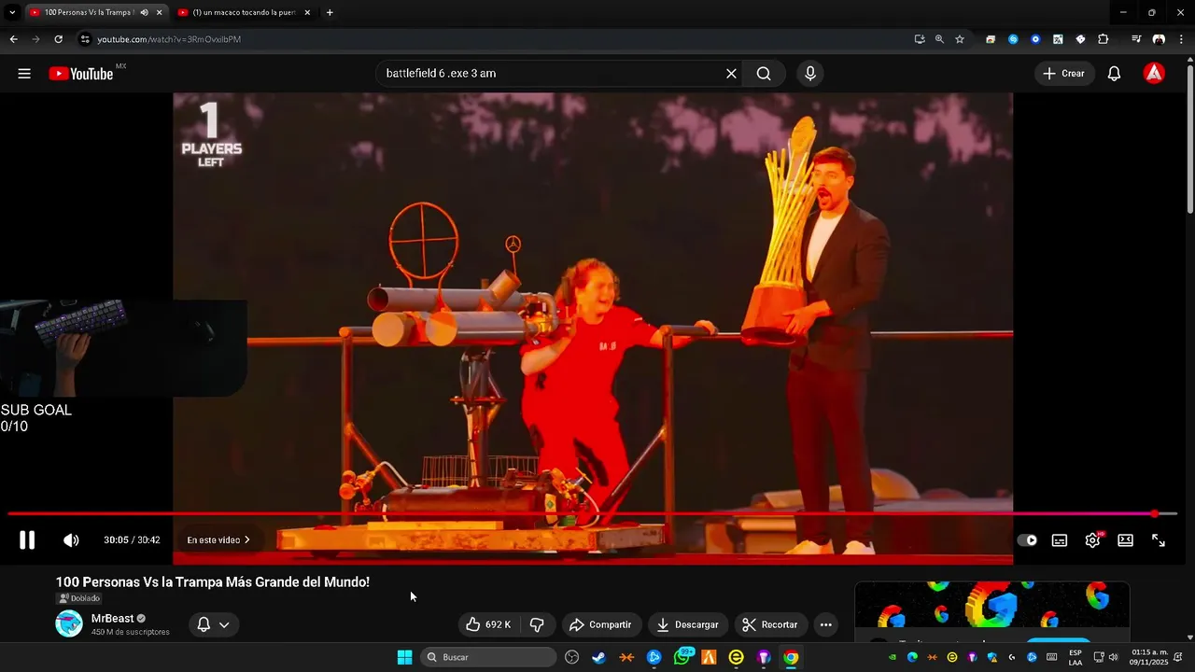Open Chrome from the taskbar
Screen dimensions: 1195x672
pos(791,657)
